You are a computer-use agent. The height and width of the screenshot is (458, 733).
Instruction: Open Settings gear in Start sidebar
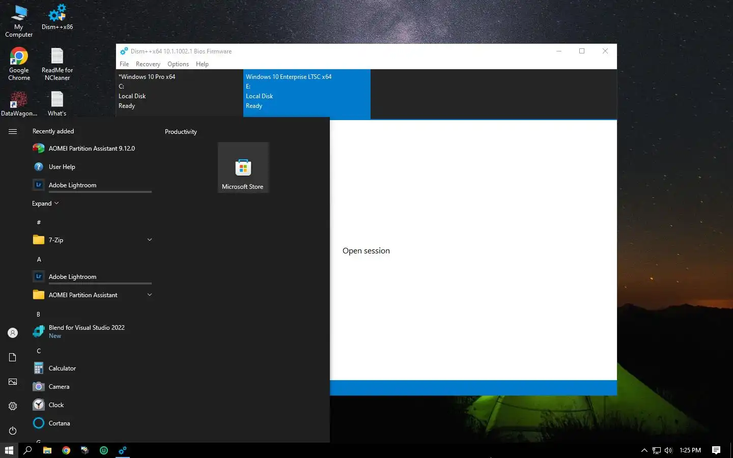click(13, 406)
